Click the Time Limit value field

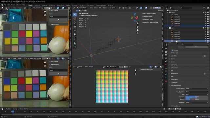click(x=197, y=47)
